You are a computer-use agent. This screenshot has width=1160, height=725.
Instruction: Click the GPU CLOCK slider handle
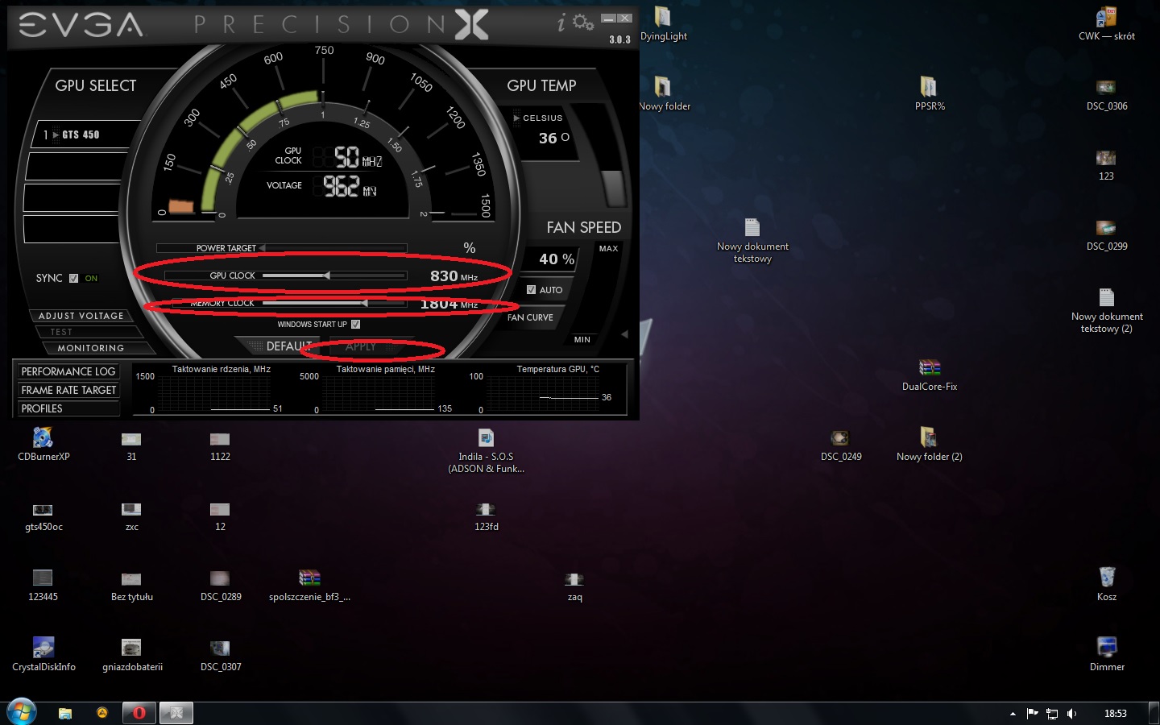tap(326, 275)
